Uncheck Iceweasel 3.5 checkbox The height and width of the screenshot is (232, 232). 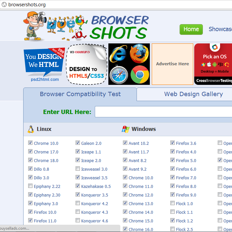coord(78,177)
